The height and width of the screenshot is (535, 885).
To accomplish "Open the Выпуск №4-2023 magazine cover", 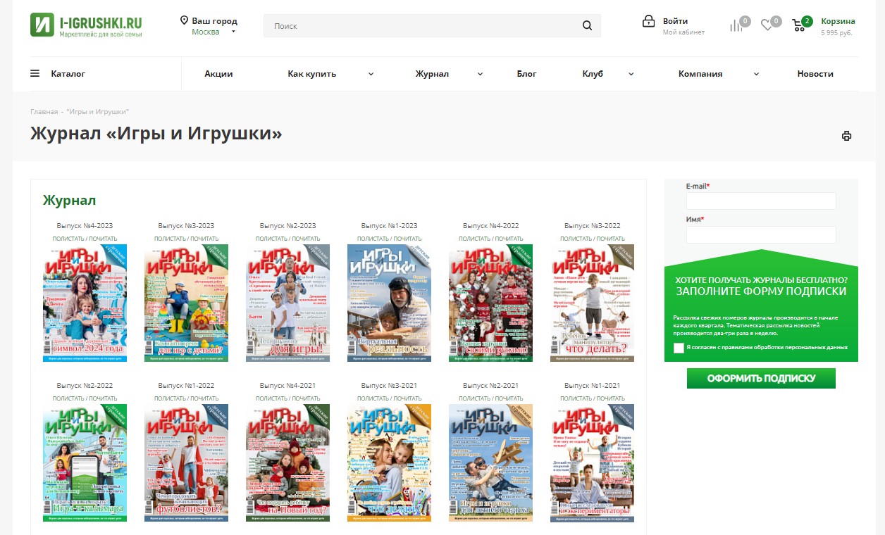I will coord(85,303).
